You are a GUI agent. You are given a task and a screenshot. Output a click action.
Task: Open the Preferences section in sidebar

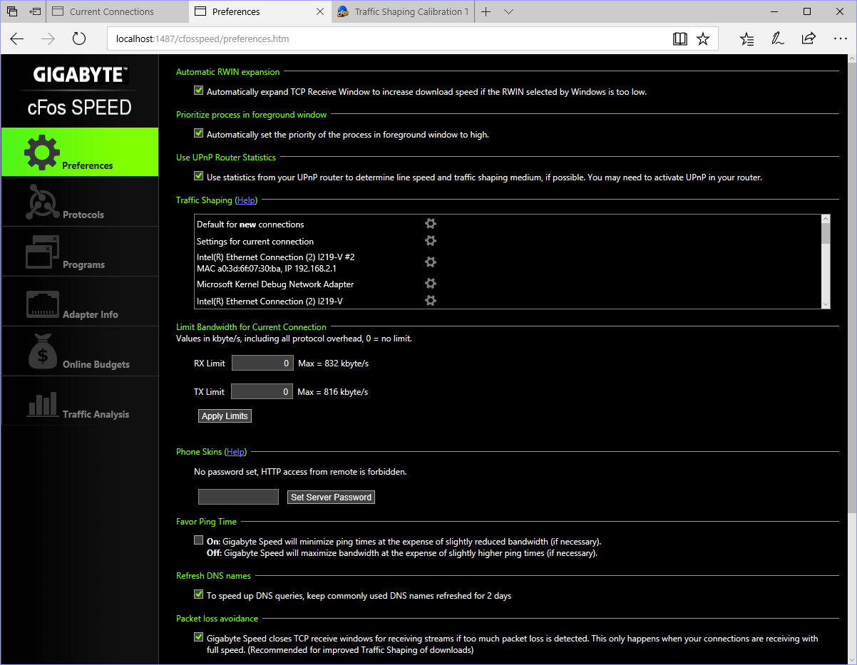(x=80, y=152)
